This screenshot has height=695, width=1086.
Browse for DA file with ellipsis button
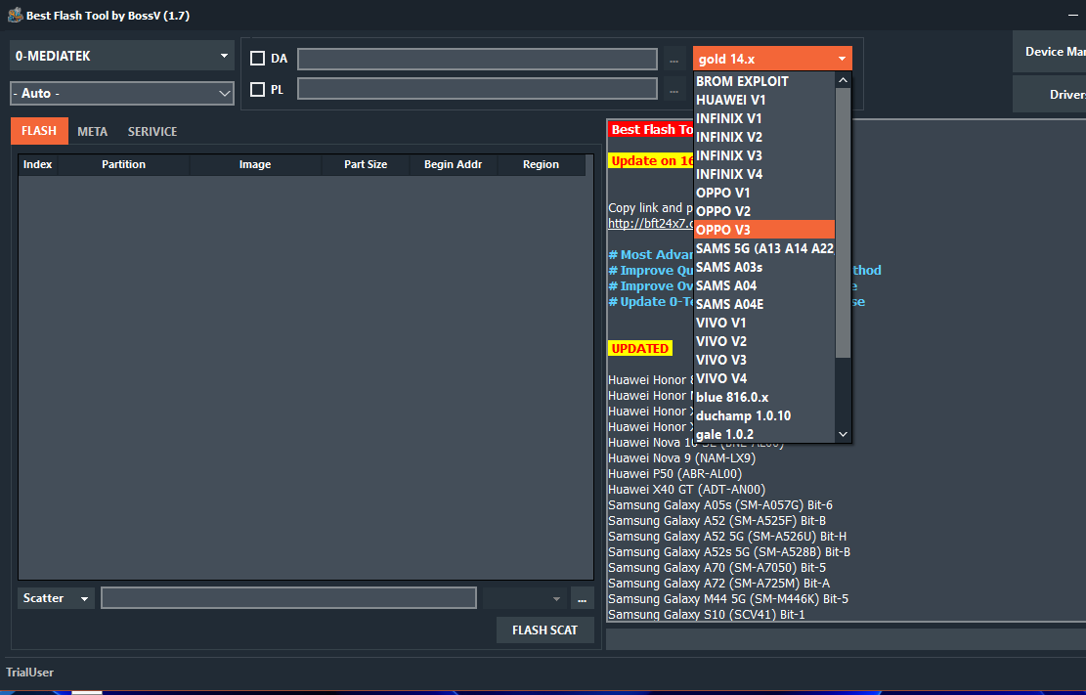[673, 59]
